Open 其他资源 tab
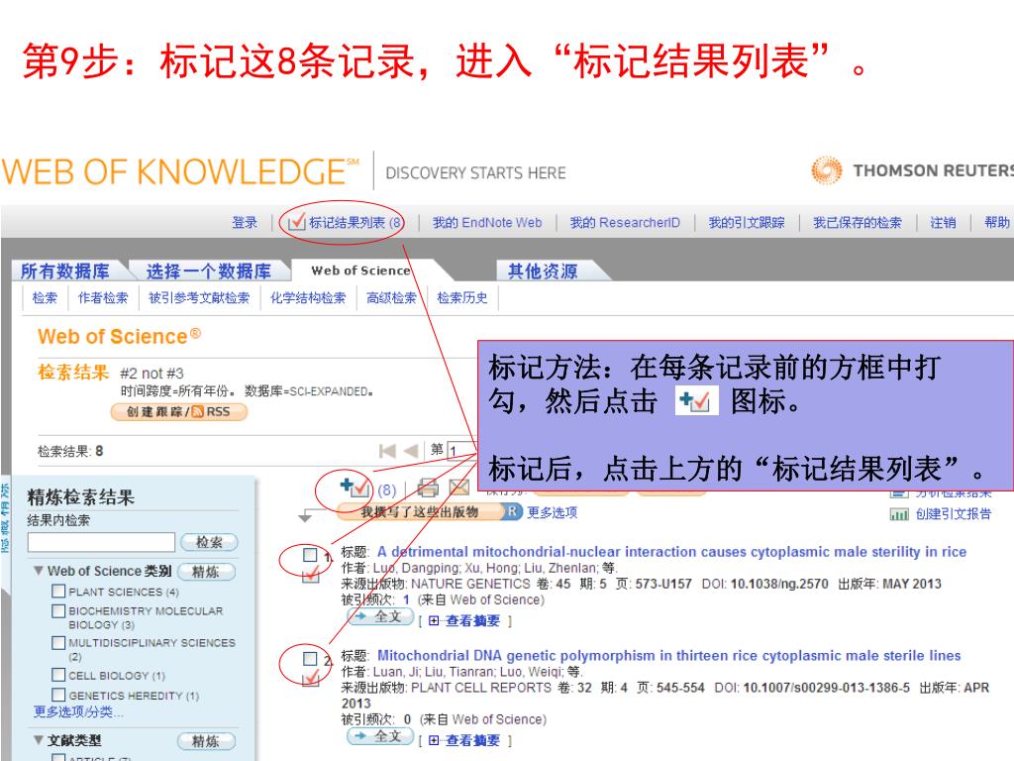1014x761 pixels. [543, 272]
